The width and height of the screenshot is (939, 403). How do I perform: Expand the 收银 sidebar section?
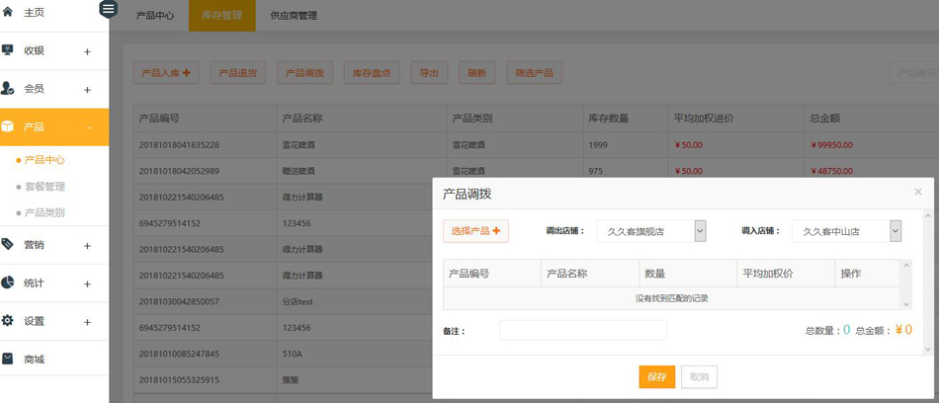tap(87, 51)
